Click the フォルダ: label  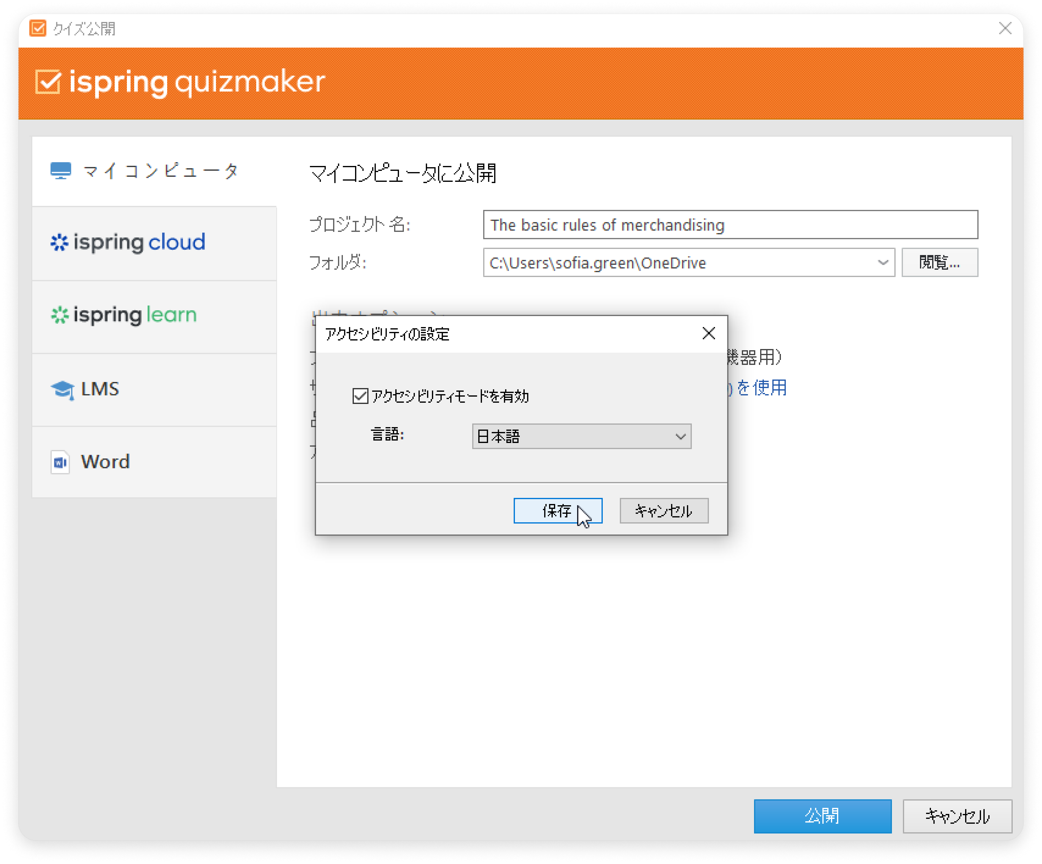[337, 262]
